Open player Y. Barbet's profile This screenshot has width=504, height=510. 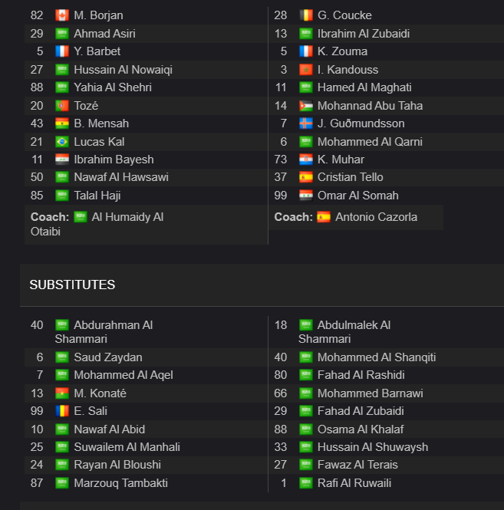tap(97, 51)
